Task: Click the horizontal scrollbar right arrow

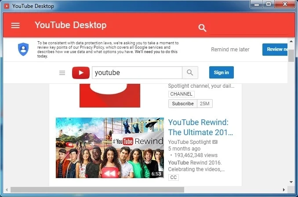Action: (284, 190)
